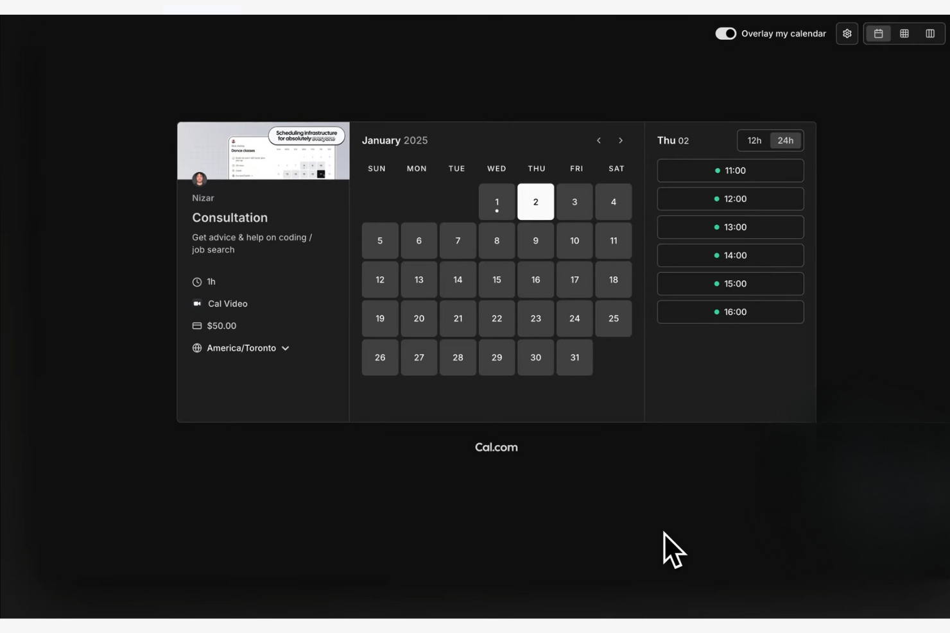Select January 31 on calendar
Viewport: 950px width, 633px height.
574,357
